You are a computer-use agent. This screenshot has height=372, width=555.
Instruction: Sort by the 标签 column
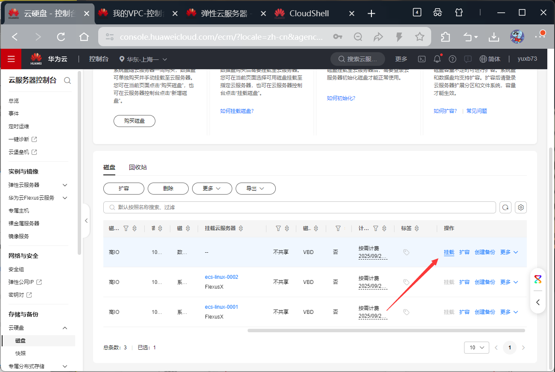click(417, 229)
